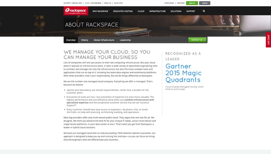Open the Cloud menu

click(141, 11)
